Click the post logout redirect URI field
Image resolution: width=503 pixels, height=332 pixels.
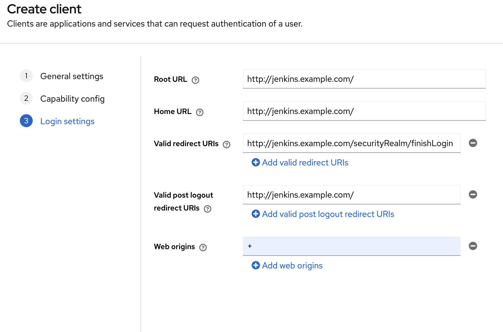(x=352, y=195)
